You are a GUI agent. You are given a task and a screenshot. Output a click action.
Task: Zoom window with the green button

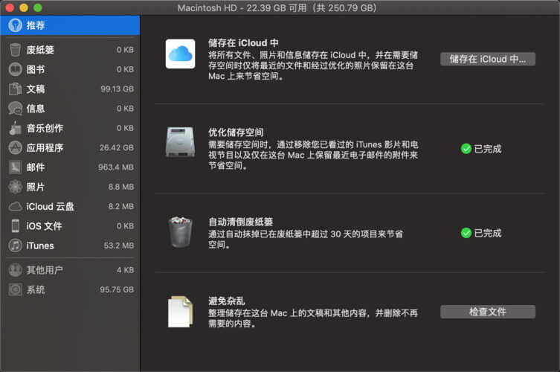click(37, 7)
